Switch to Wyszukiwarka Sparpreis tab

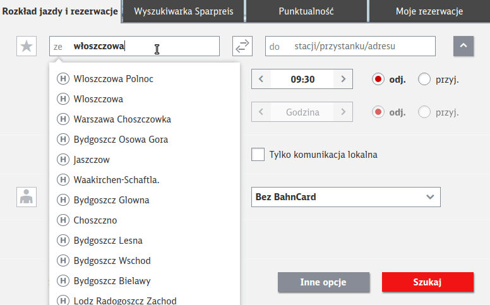[x=184, y=11]
